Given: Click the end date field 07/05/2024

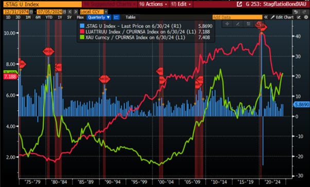Looking at the screenshot, I should 49,12.
